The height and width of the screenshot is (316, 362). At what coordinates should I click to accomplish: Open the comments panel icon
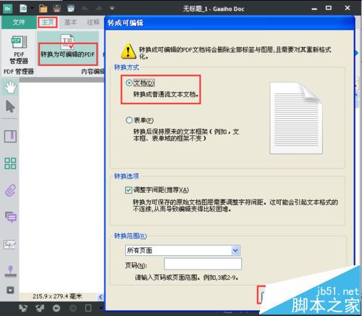pyautogui.click(x=11, y=217)
